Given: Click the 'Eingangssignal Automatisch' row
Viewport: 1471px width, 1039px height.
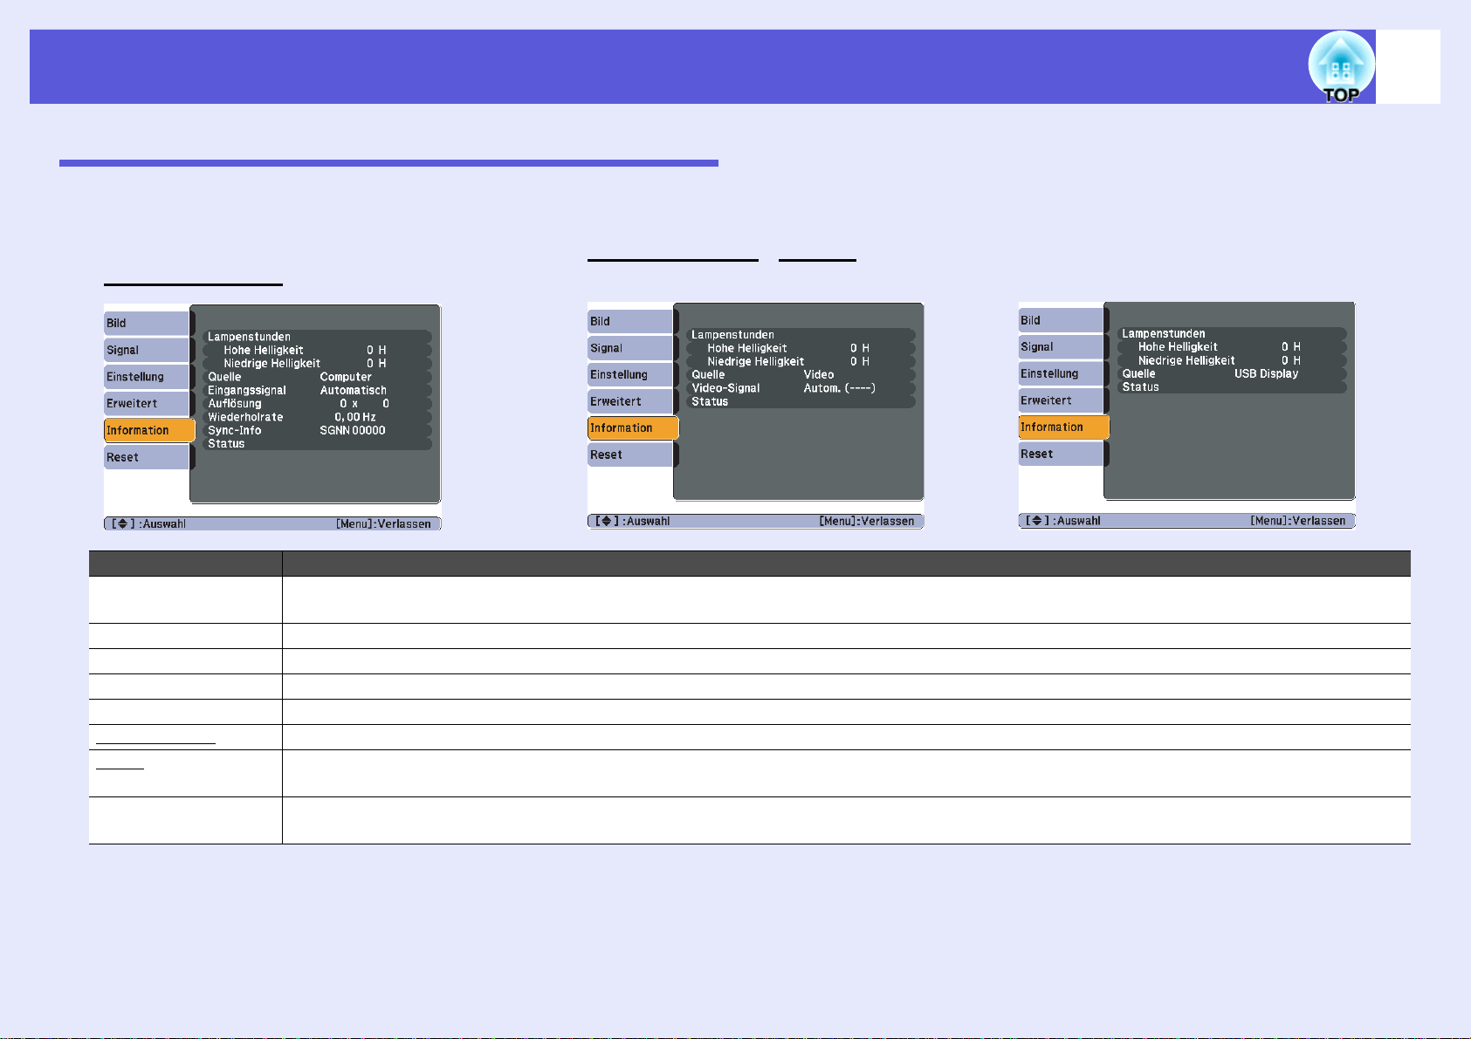Looking at the screenshot, I should point(317,390).
